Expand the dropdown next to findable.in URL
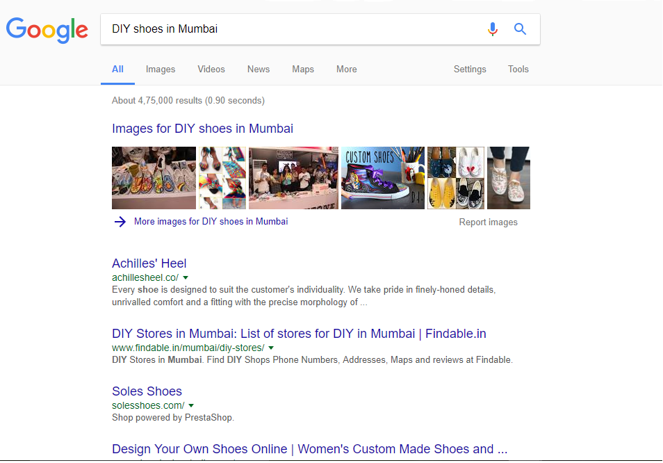The image size is (663, 463). [x=270, y=347]
